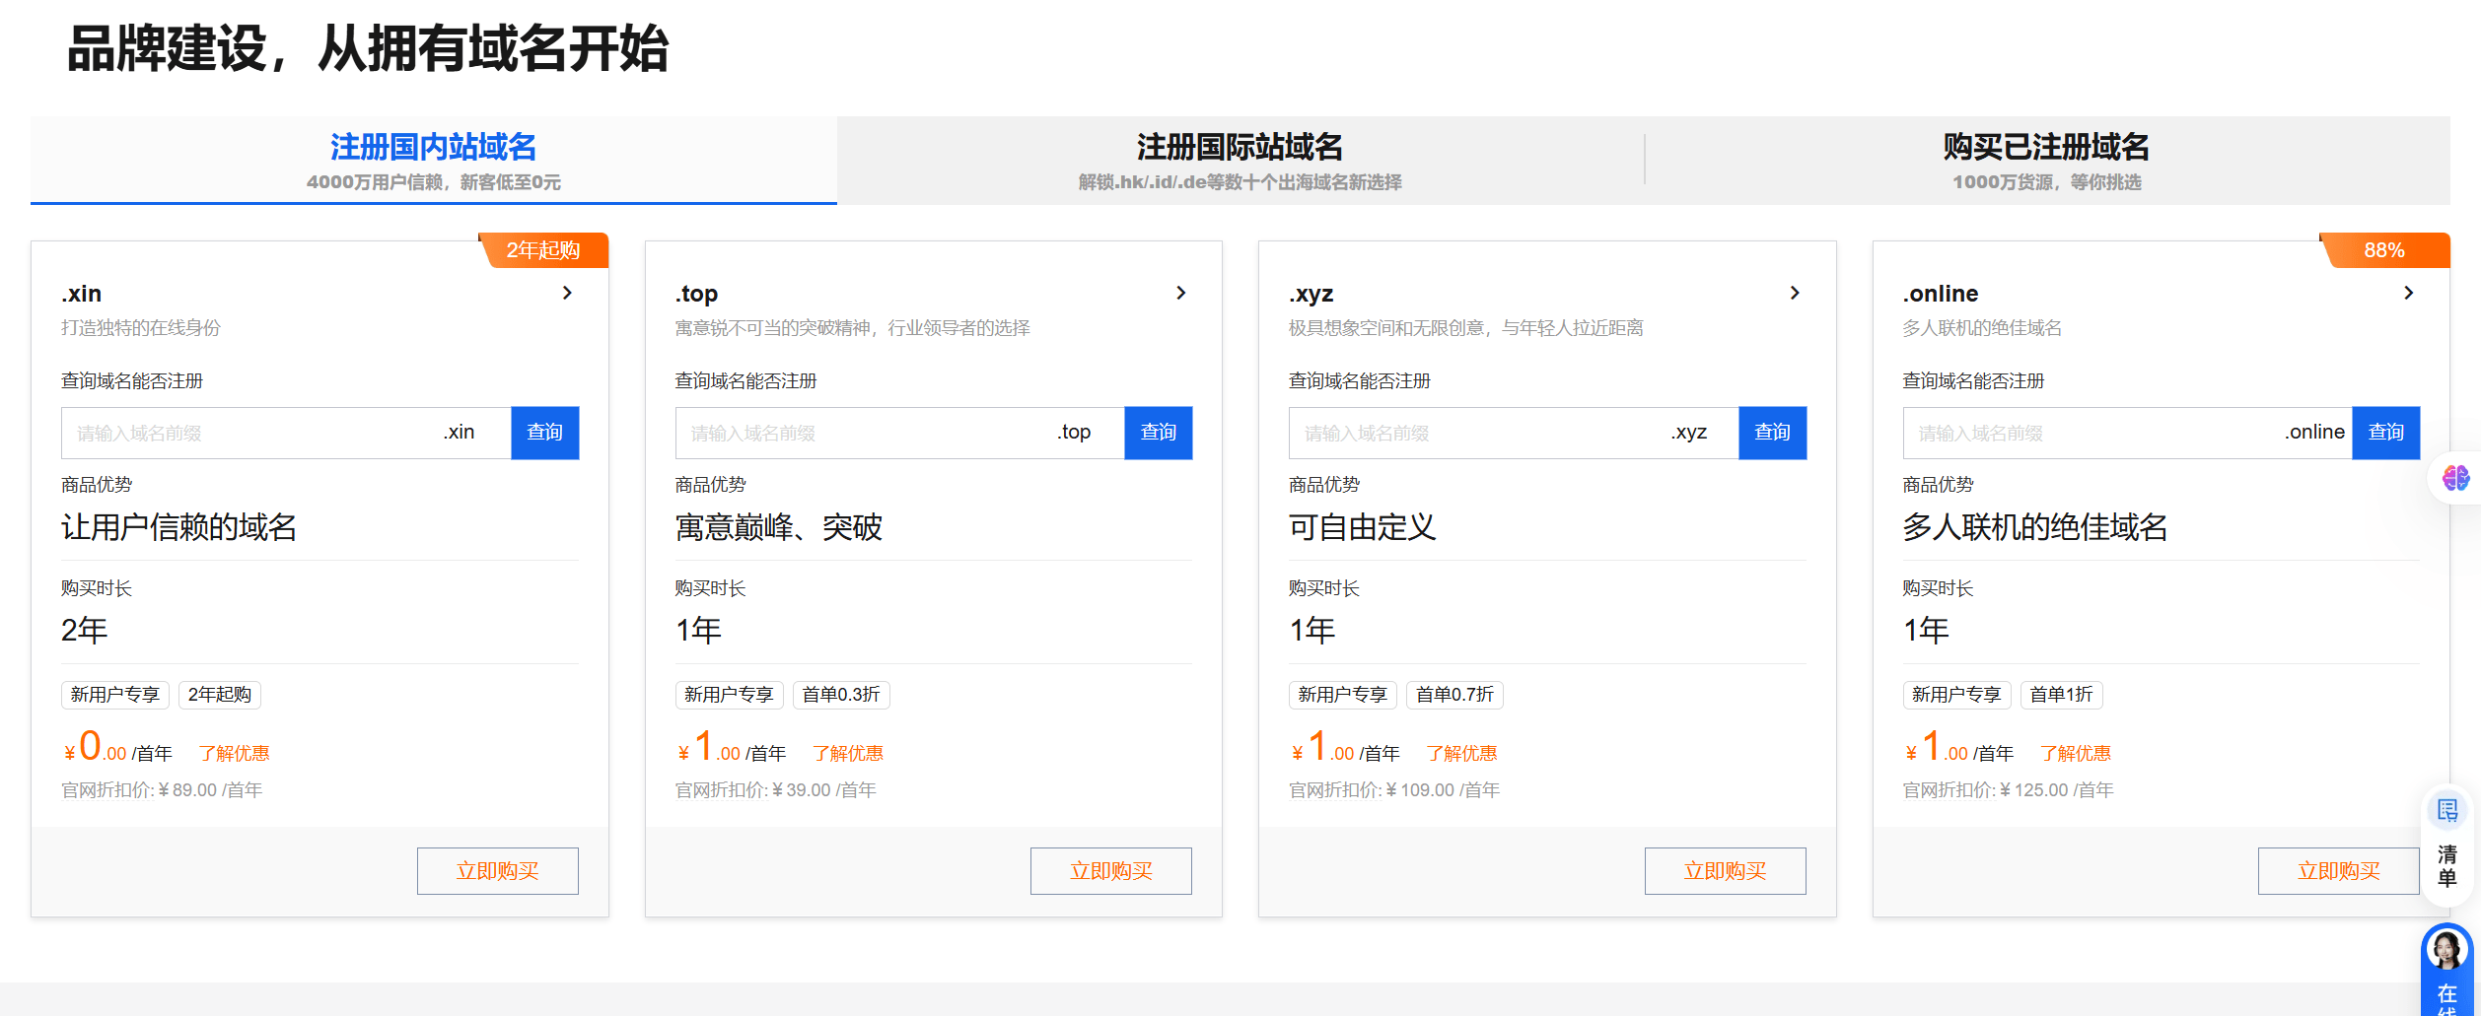The height and width of the screenshot is (1016, 2481).
Task: Select the 注册国内站域名 tab
Action: [433, 161]
